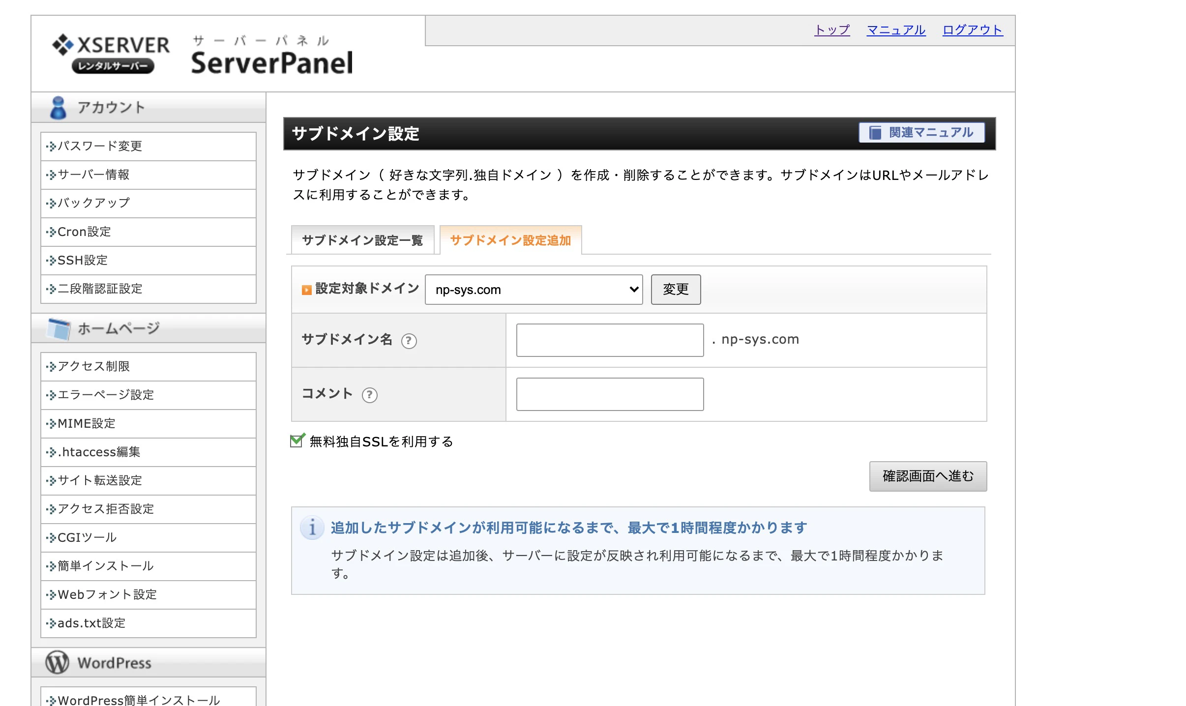Open MIME設定 menu item

[x=148, y=424]
